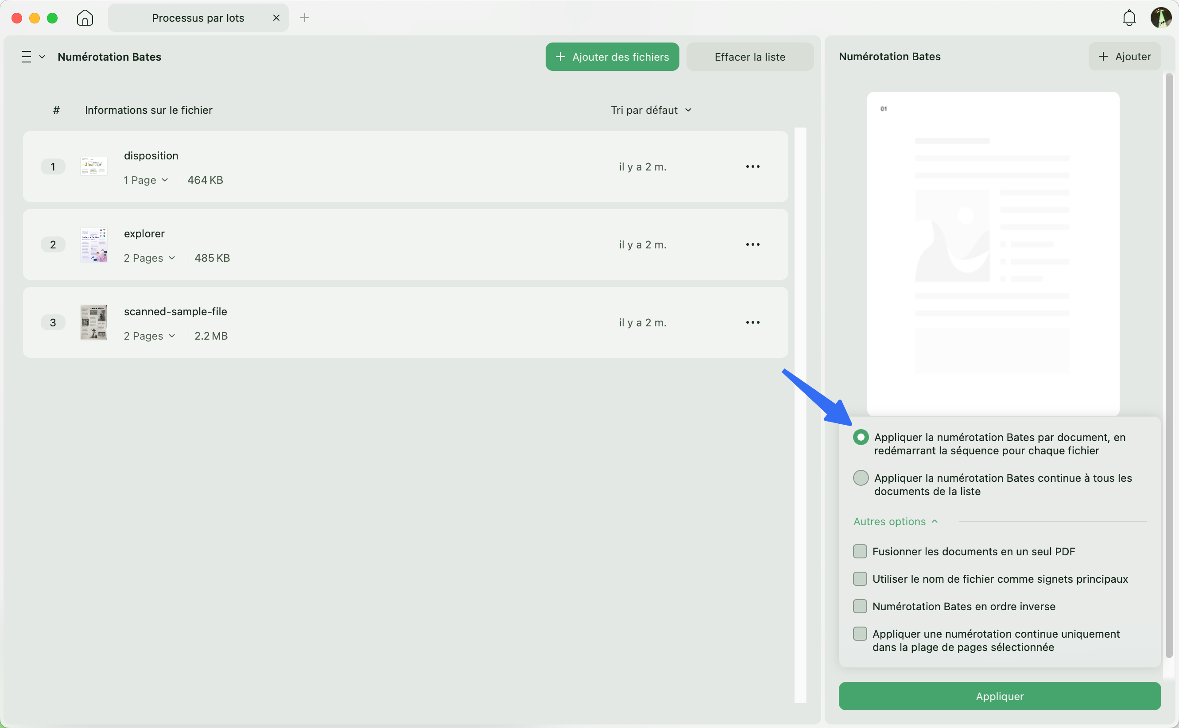Screen dimensions: 1179x728
Task: Go to the Home screen icon
Action: [x=85, y=18]
